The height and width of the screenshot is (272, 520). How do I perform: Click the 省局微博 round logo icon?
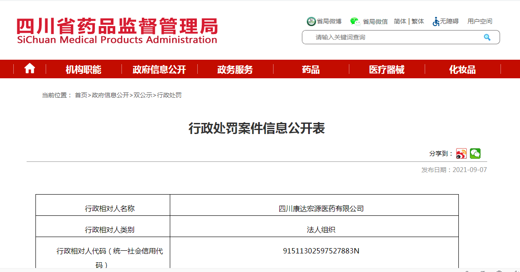(311, 22)
